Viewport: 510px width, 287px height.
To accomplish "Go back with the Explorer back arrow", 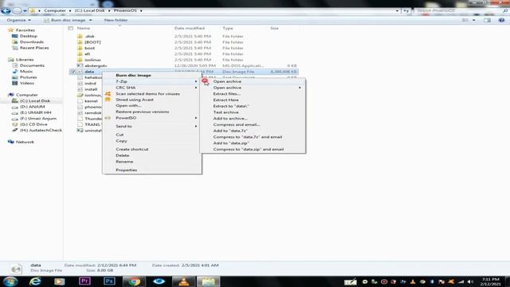I will tap(6, 10).
